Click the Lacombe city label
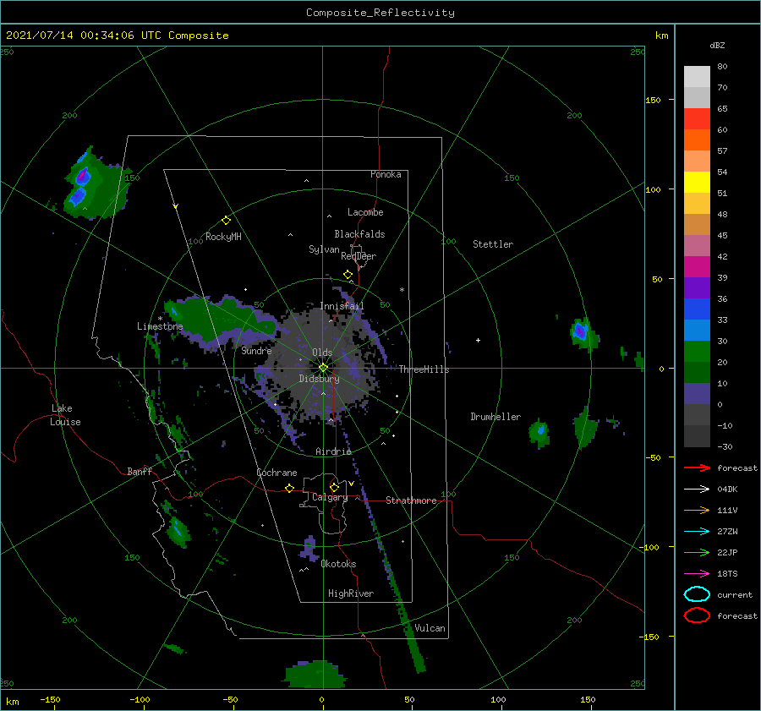The width and height of the screenshot is (761, 711). (x=365, y=212)
